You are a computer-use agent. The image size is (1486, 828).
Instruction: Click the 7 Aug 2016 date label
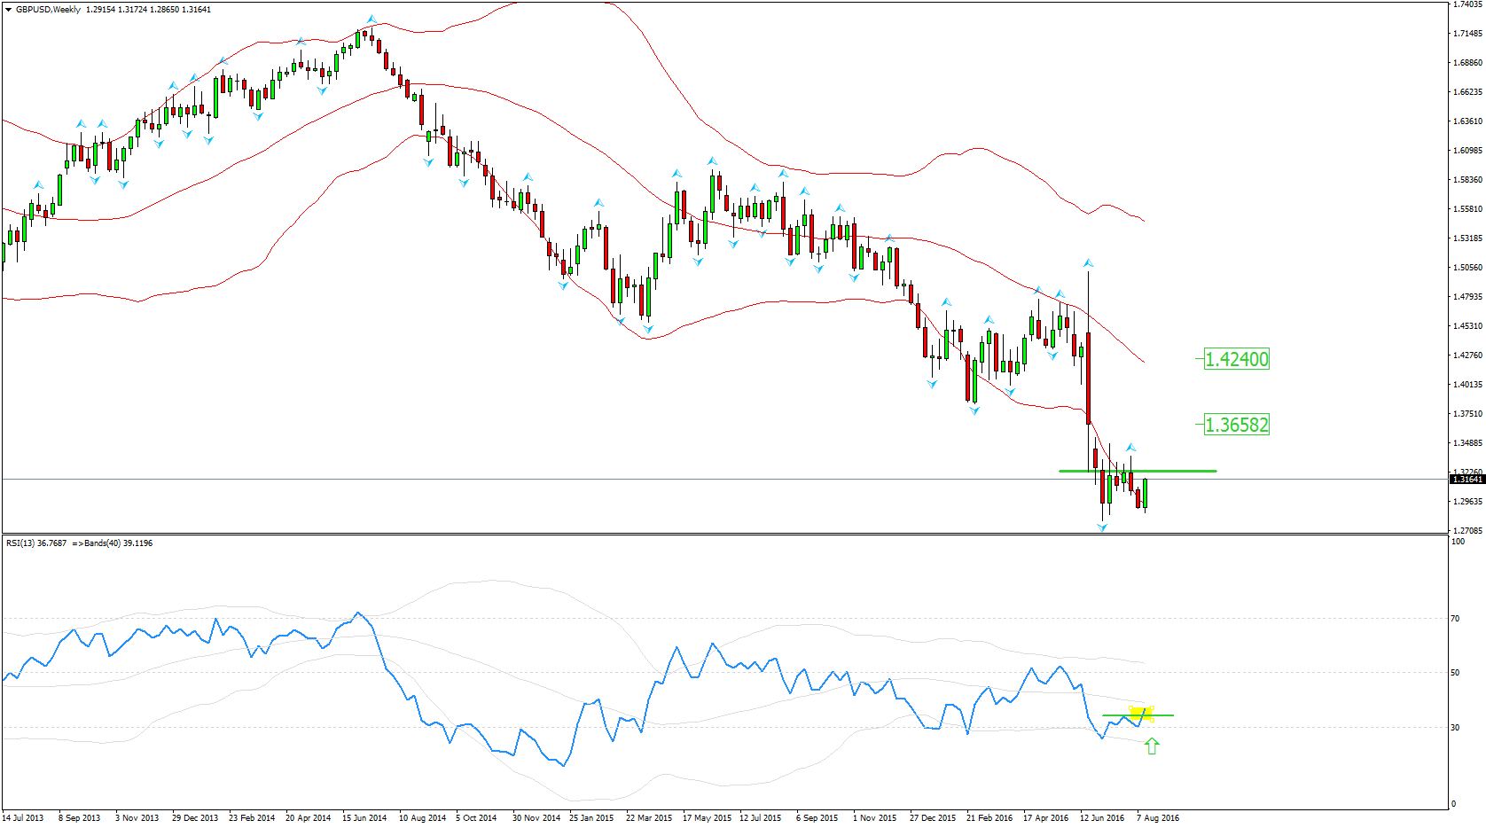pyautogui.click(x=1157, y=818)
